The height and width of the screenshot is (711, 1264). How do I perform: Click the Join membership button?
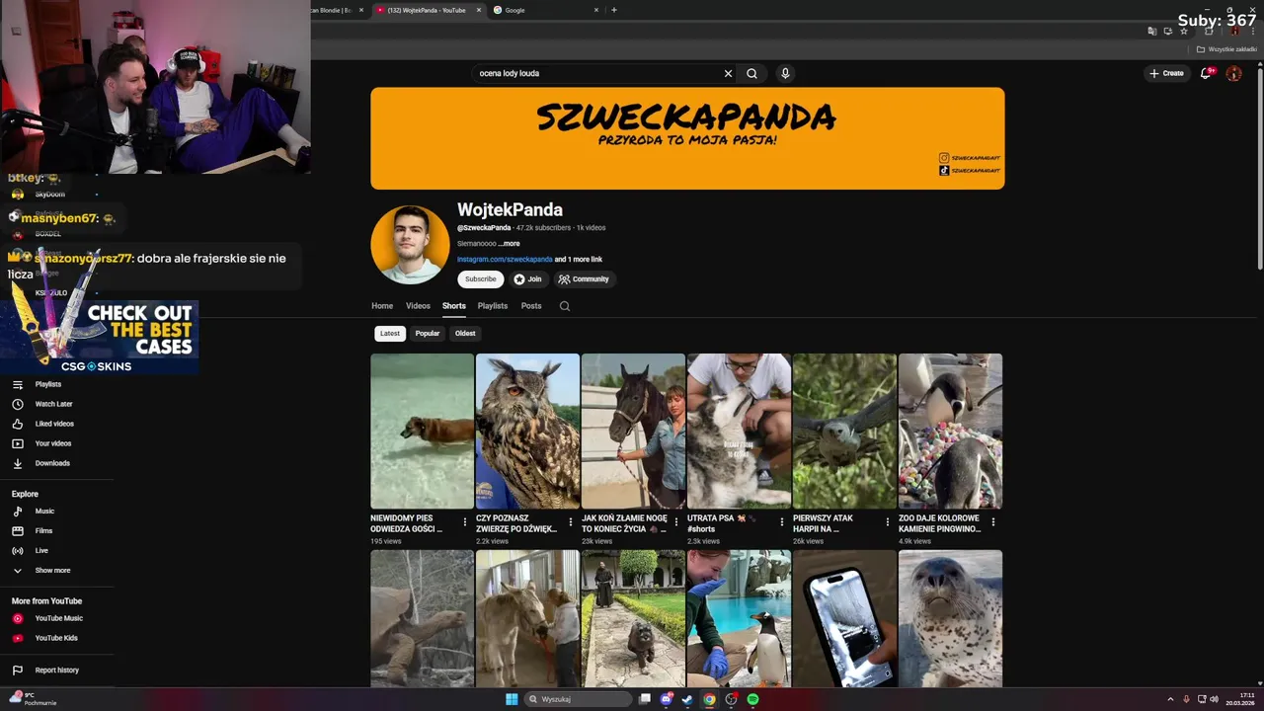527,279
